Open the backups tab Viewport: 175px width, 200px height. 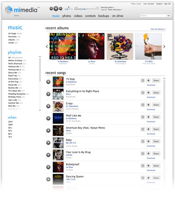point(103,16)
